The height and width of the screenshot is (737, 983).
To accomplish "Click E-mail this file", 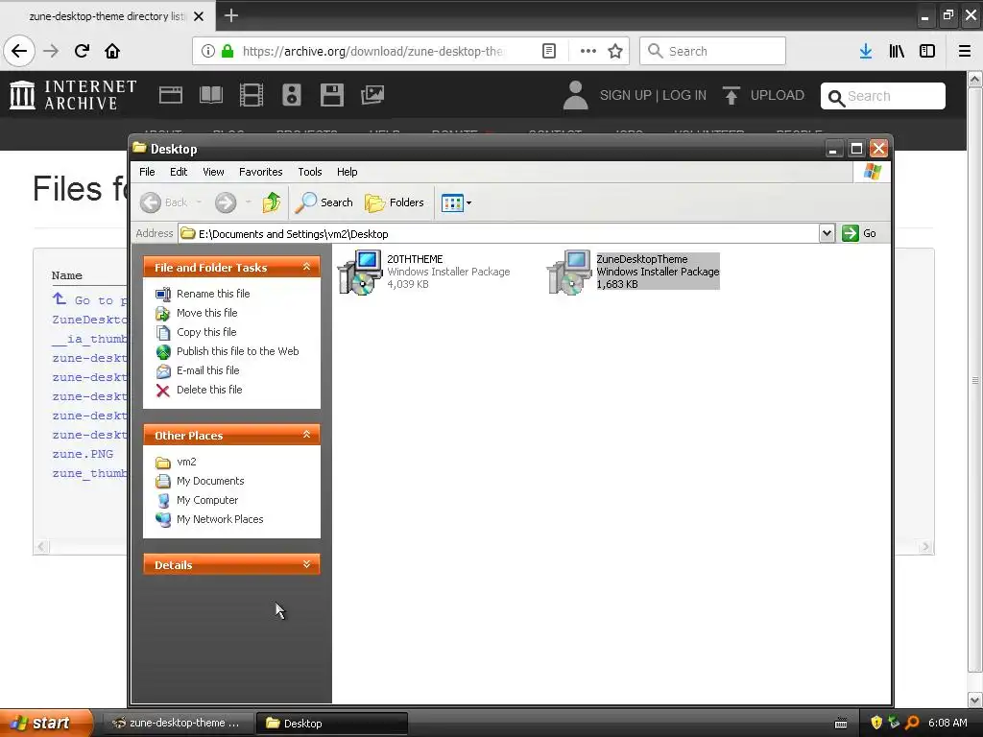I will (x=208, y=370).
